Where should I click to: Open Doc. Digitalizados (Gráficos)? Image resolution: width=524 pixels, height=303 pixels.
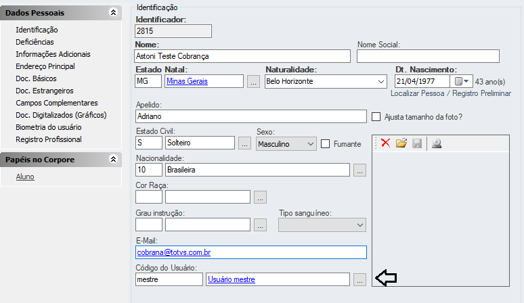(x=61, y=115)
